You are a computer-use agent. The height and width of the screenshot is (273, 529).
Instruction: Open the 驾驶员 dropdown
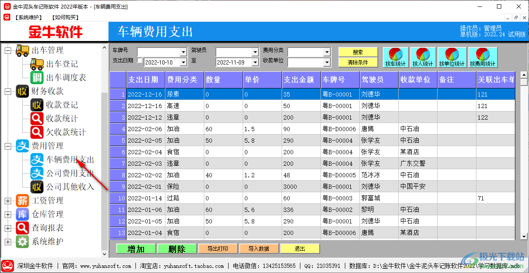click(x=256, y=52)
